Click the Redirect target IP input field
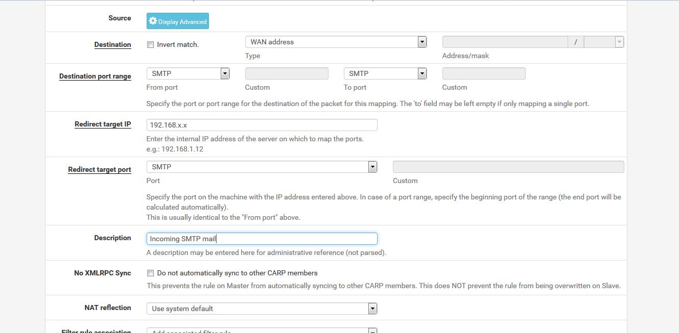Viewport: 679px width, 333px height. [x=262, y=125]
